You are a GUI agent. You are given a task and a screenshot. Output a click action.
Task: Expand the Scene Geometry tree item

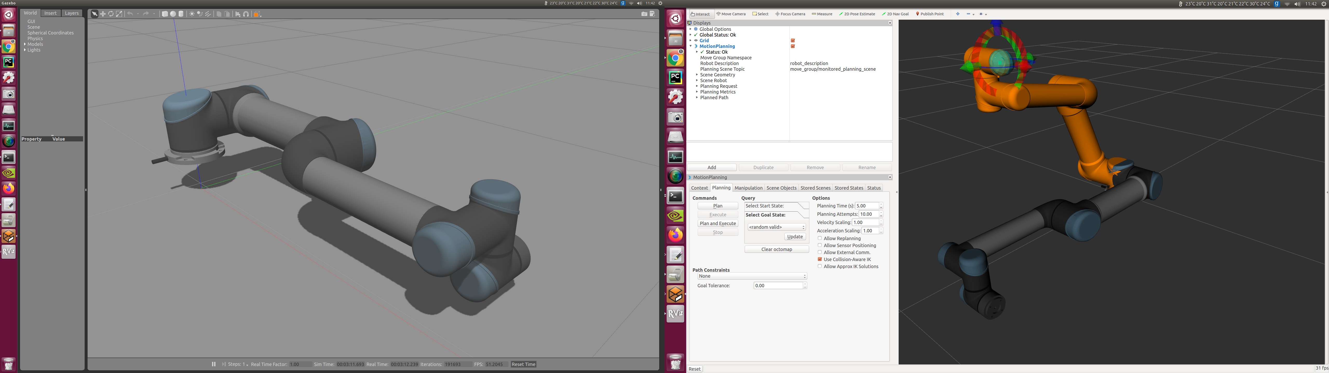tap(696, 75)
